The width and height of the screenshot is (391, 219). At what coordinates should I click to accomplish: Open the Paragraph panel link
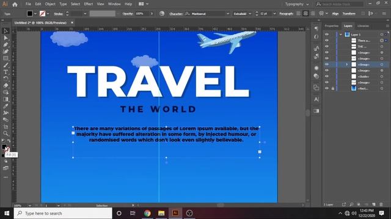click(286, 13)
